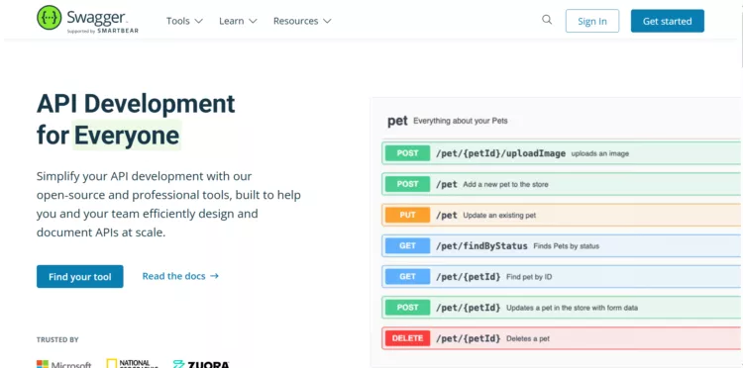Expand the Learn dropdown menu

pos(238,21)
